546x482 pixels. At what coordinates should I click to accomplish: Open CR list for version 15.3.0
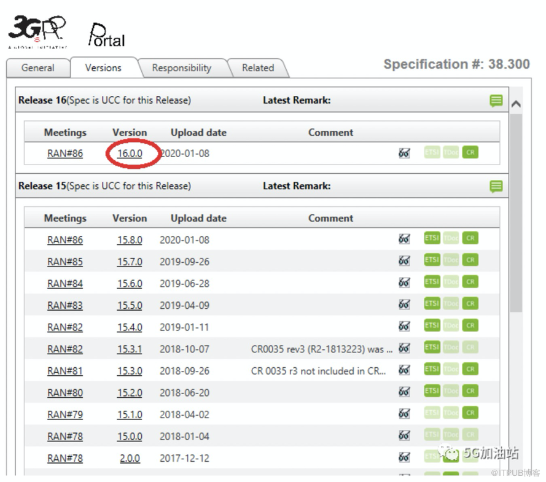coord(470,369)
